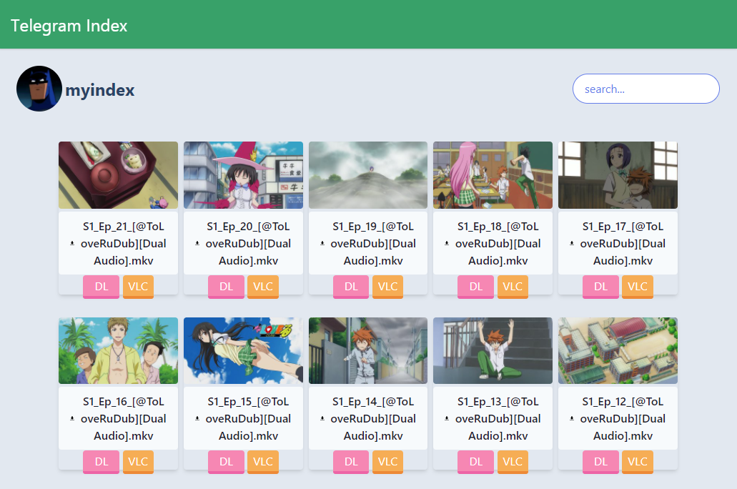Open thumbnail of S1_Ep_19 video
737x489 pixels.
[x=368, y=175]
